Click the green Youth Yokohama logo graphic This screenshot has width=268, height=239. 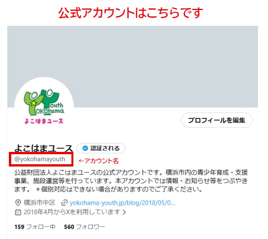click(44, 103)
